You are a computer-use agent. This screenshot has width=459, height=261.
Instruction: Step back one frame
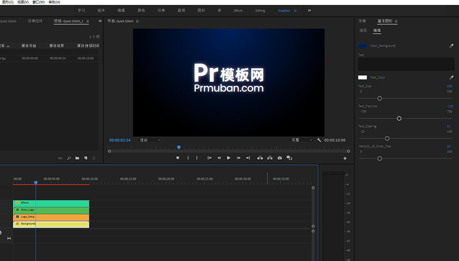[x=219, y=158]
